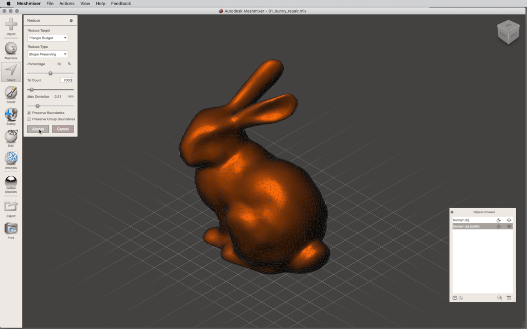Toggle the Preserve Boundaries checkbox
Screen dimensions: 527x329
tap(29, 113)
